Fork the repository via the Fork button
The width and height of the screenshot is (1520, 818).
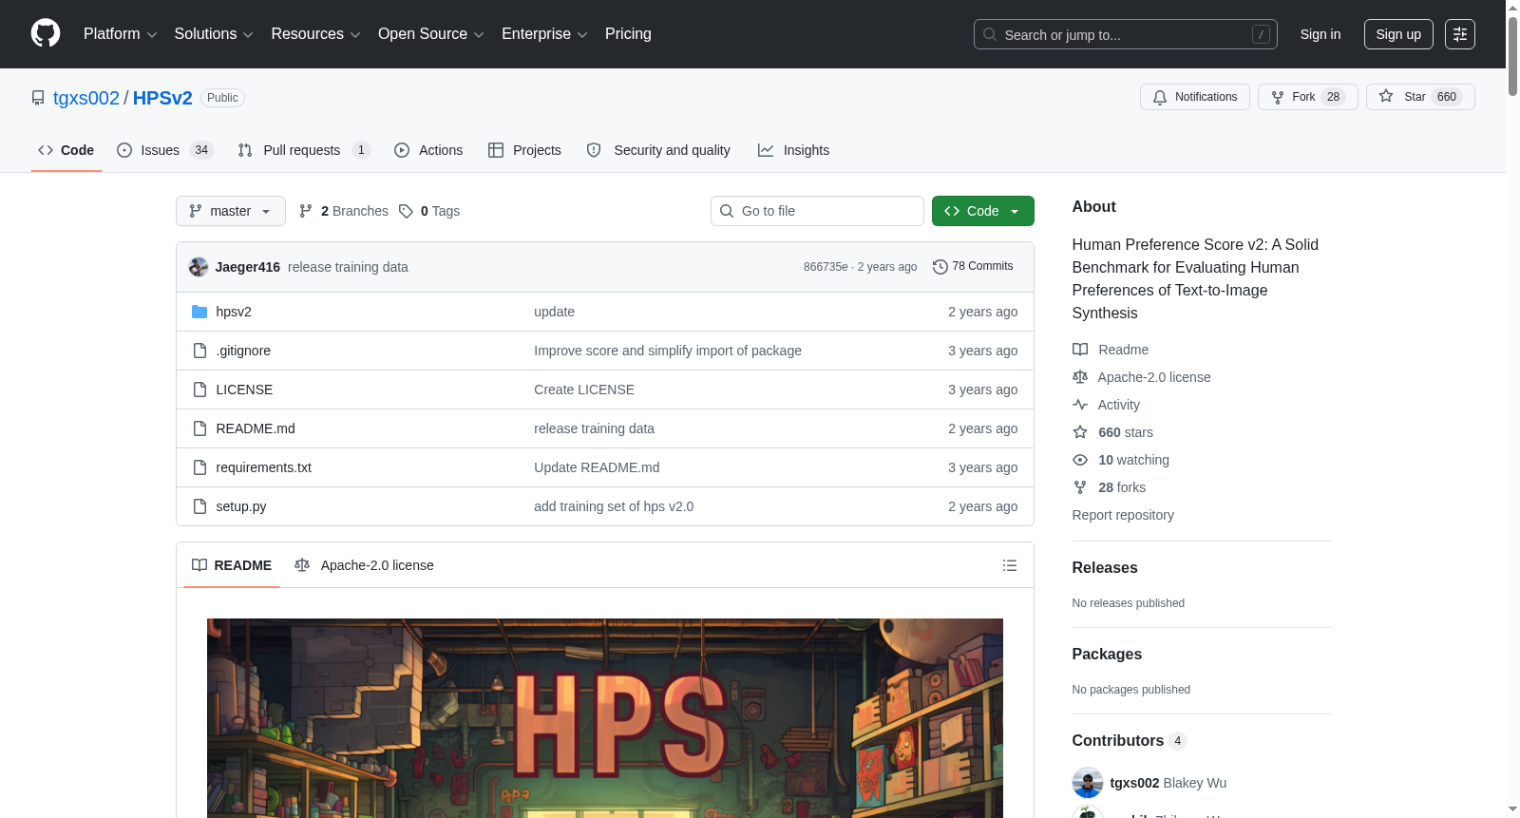[1307, 97]
